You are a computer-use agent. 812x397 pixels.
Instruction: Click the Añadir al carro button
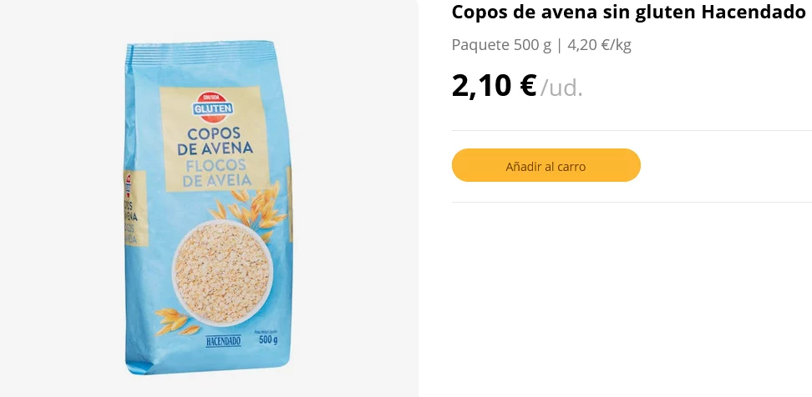click(546, 165)
